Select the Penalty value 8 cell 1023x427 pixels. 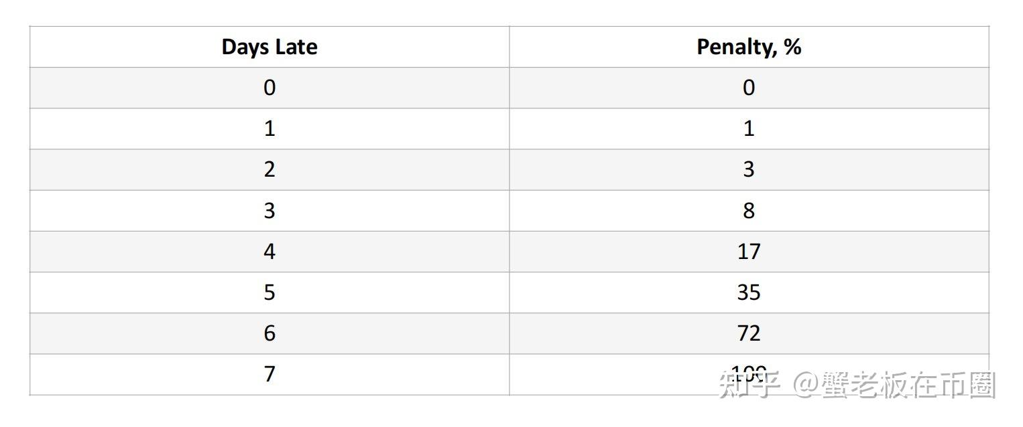(749, 211)
